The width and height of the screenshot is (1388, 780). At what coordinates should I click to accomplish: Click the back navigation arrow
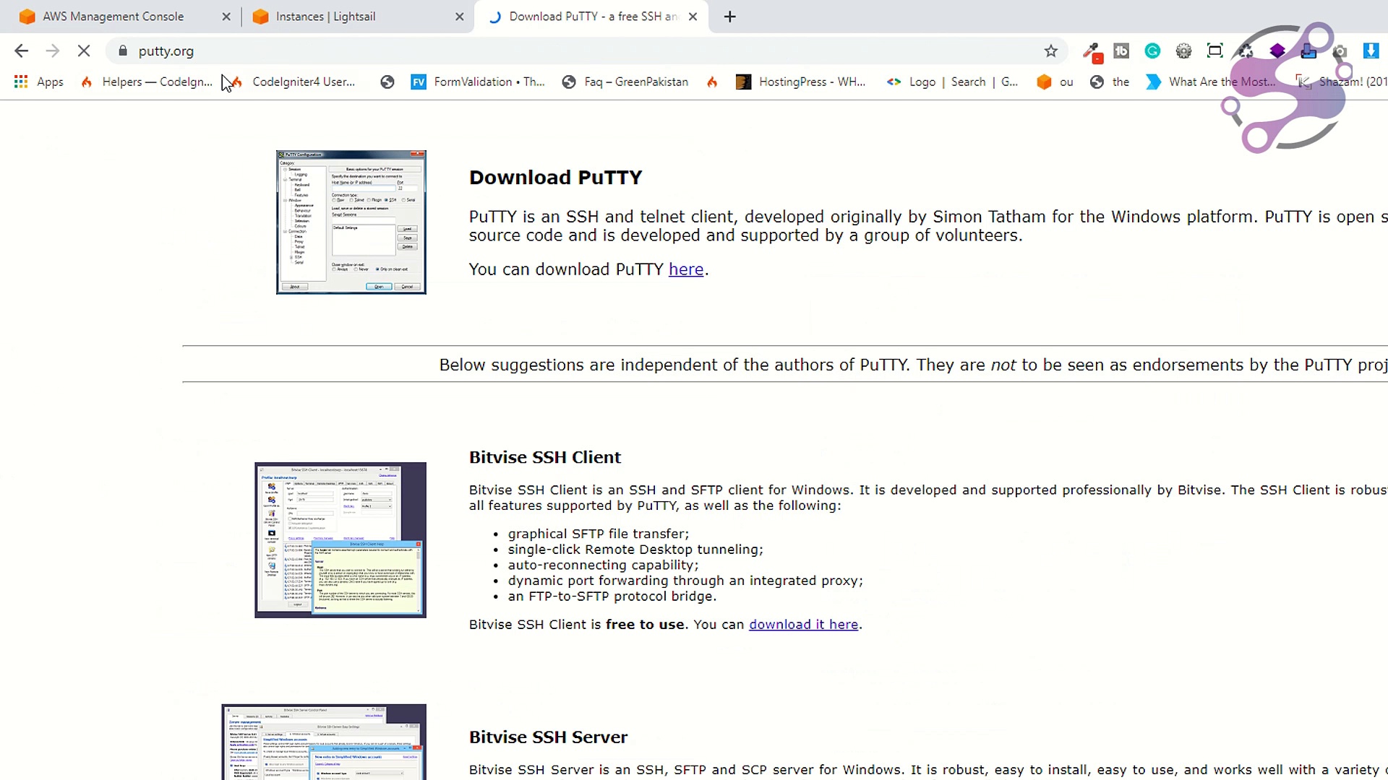tap(21, 51)
